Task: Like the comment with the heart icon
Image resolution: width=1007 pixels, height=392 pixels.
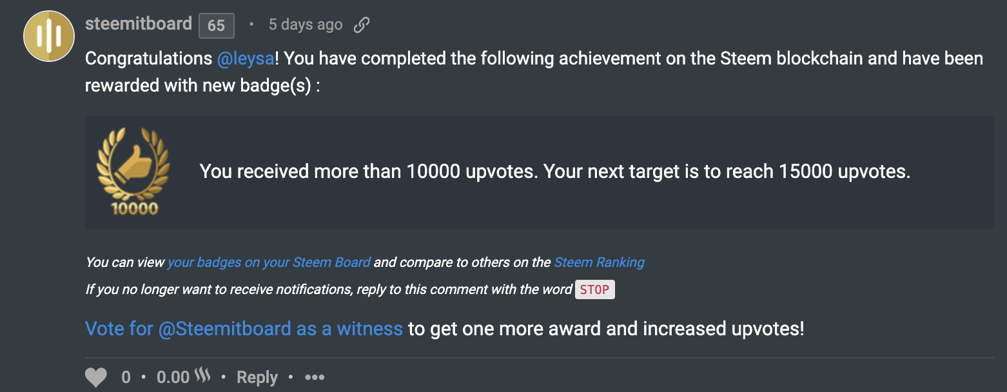Action: tap(96, 377)
